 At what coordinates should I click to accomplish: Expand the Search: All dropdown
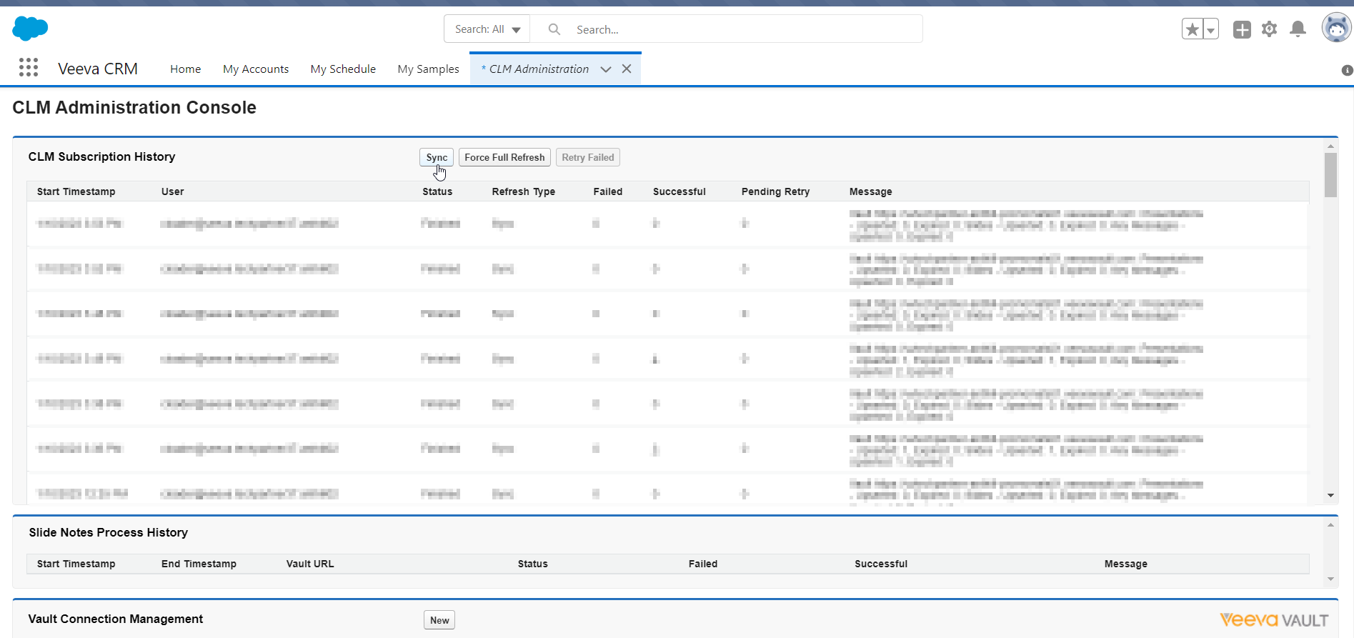pyautogui.click(x=487, y=29)
